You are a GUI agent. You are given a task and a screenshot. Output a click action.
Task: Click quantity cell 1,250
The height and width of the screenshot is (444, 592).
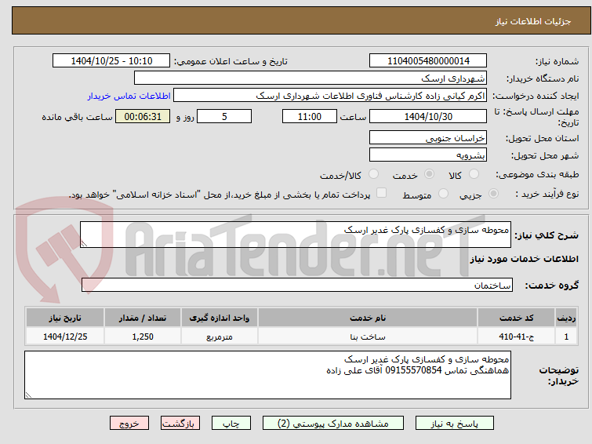(143, 337)
